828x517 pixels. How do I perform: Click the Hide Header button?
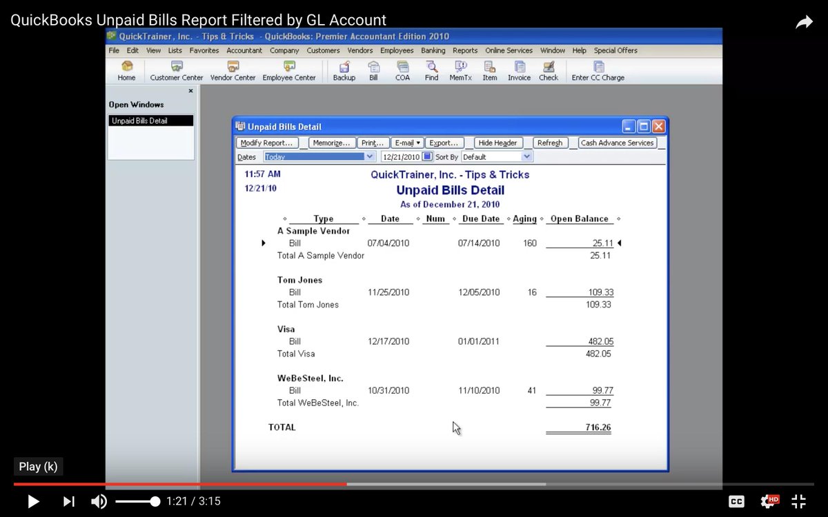[x=498, y=143]
